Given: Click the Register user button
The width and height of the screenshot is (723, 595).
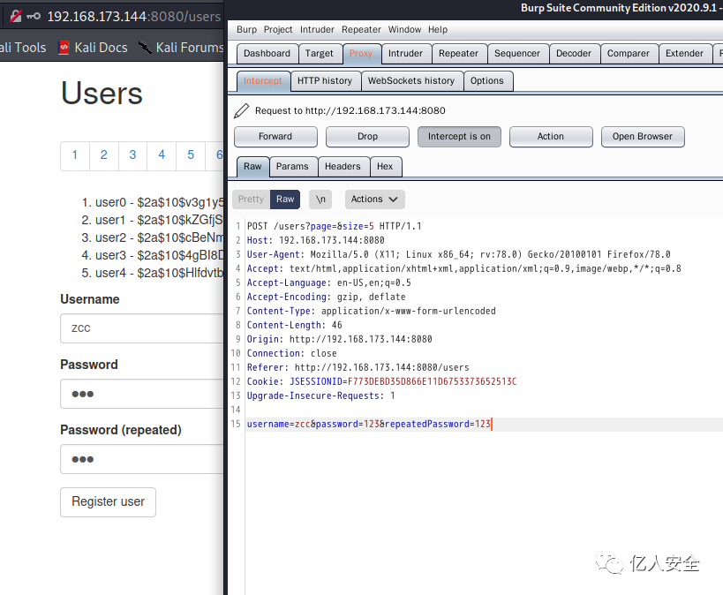Looking at the screenshot, I should (108, 501).
